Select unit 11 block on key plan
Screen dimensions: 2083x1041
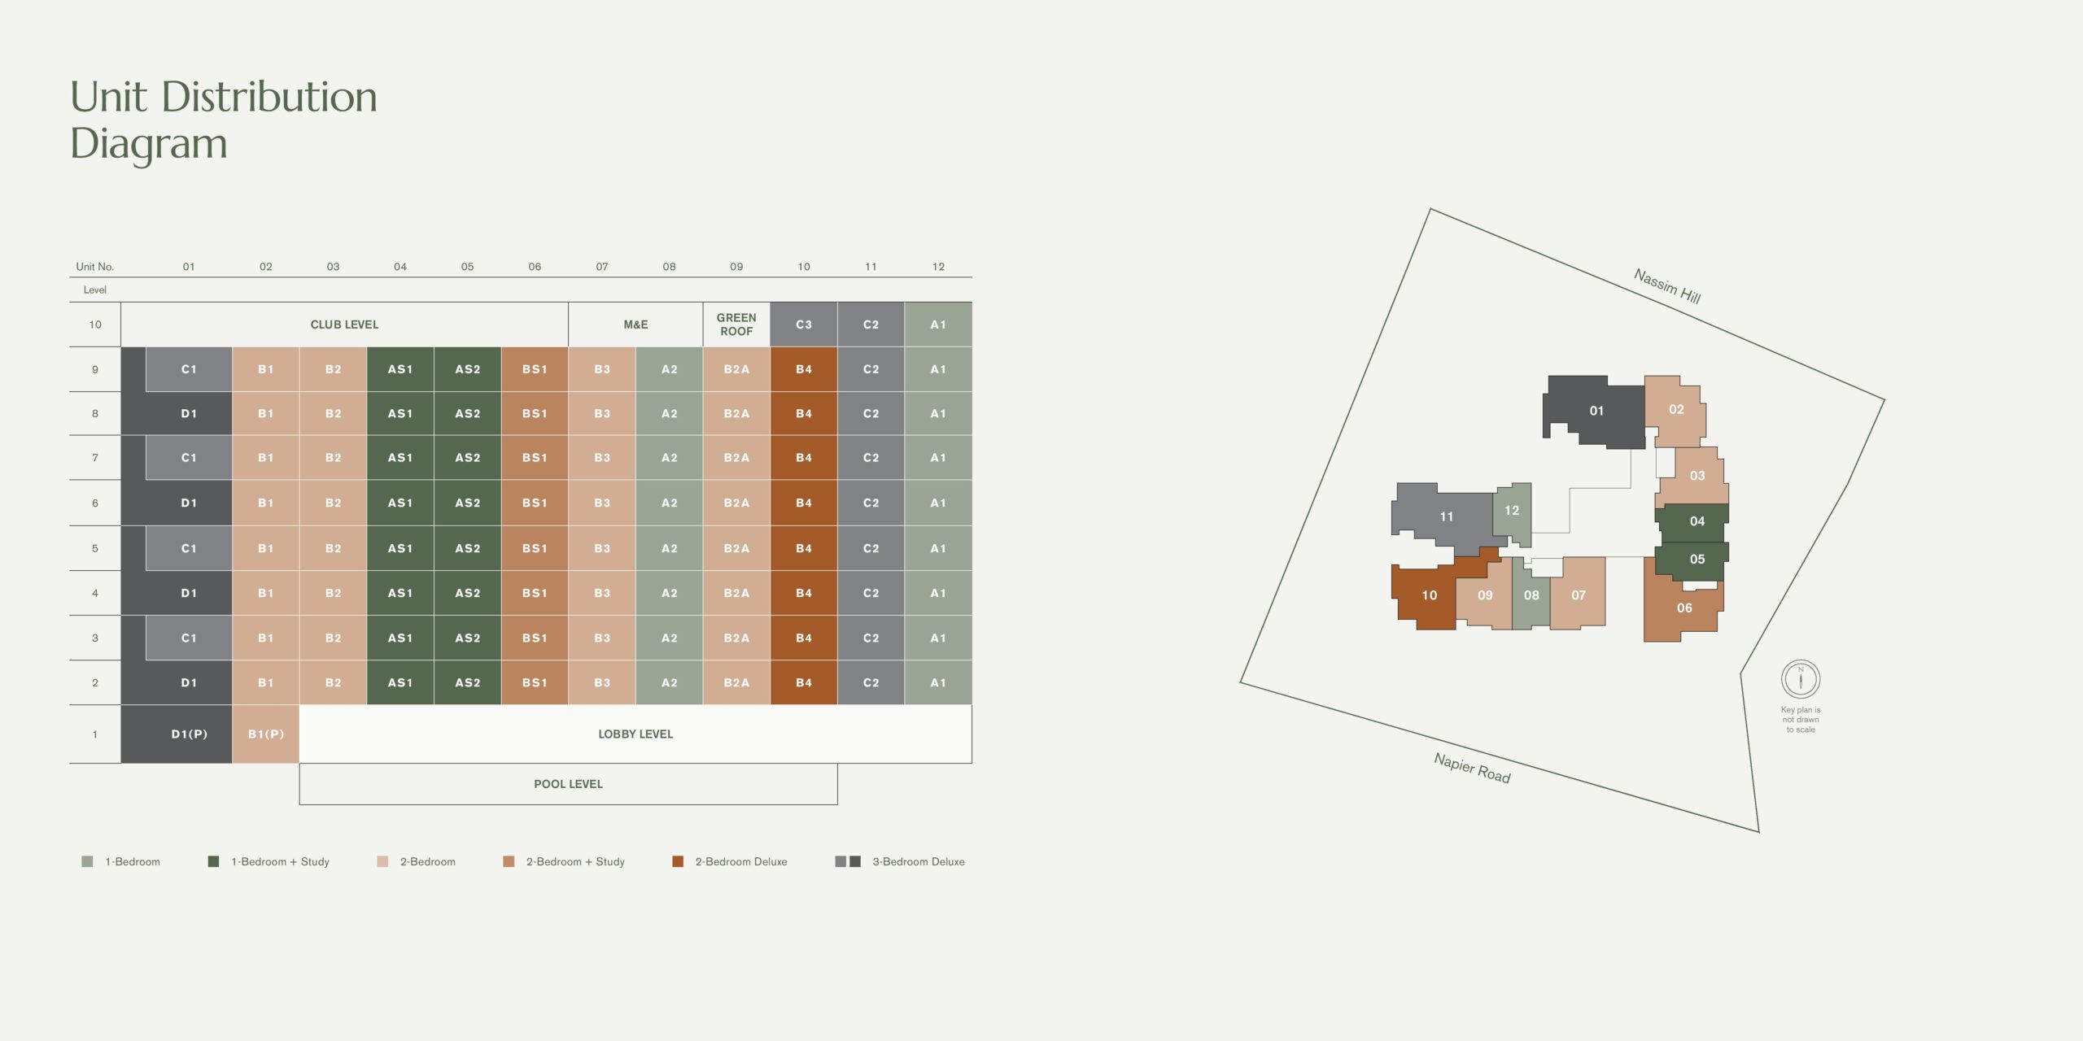pyautogui.click(x=1446, y=517)
